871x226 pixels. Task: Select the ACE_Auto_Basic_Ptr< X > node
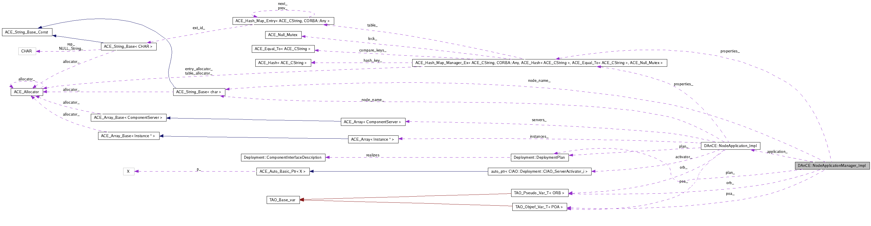(283, 172)
